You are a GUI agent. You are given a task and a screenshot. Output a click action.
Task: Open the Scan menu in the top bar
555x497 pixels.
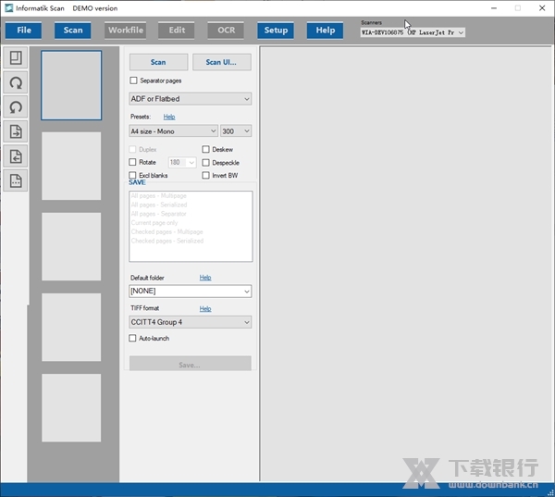72,31
